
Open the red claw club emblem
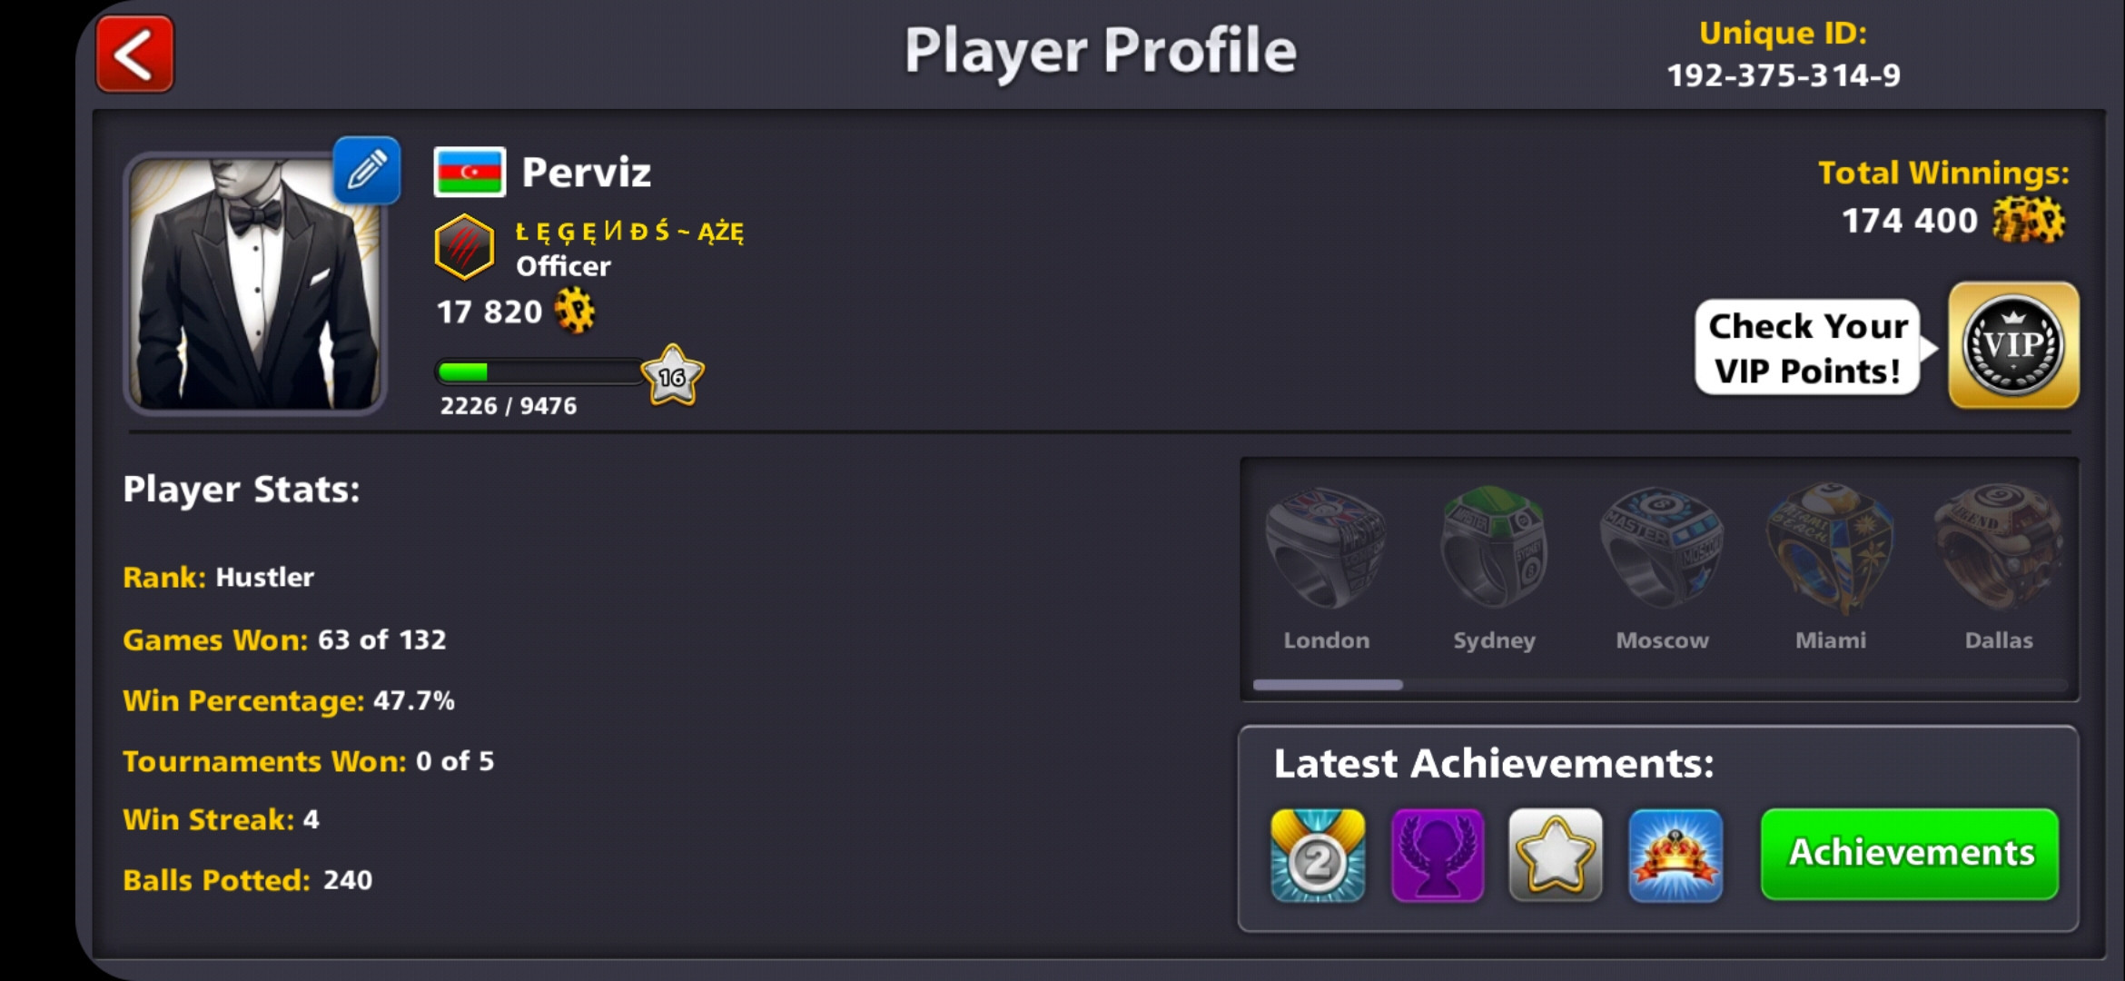[x=464, y=246]
